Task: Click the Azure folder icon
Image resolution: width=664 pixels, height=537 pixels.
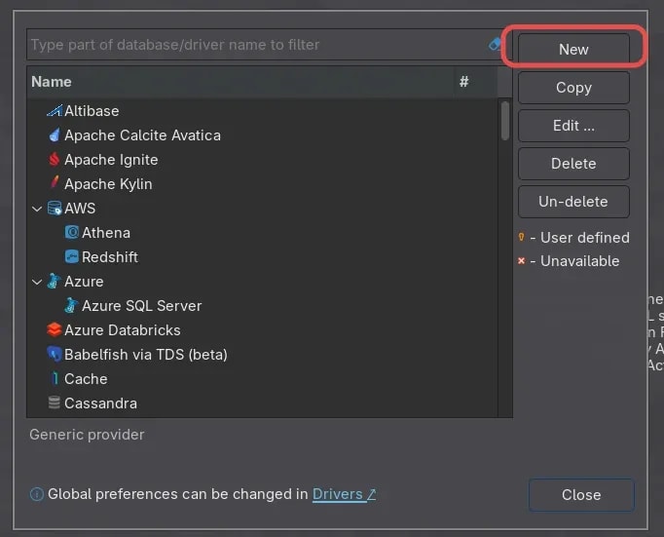Action: point(54,281)
